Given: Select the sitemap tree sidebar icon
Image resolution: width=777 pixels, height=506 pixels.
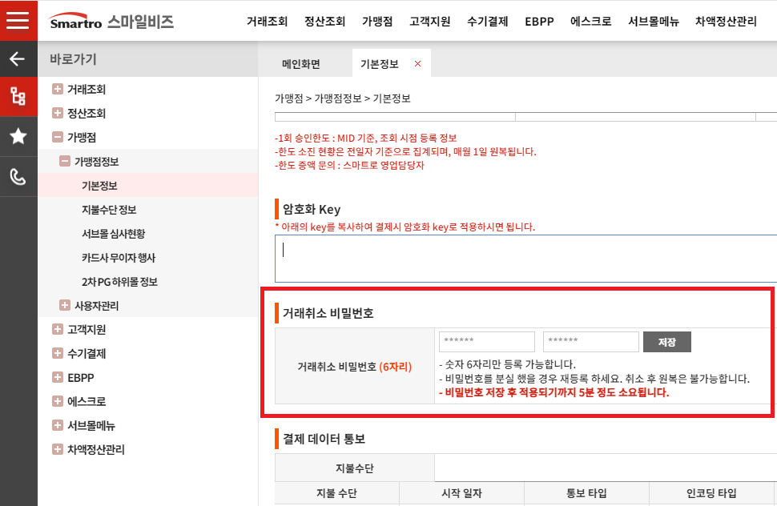Looking at the screenshot, I should [18, 97].
